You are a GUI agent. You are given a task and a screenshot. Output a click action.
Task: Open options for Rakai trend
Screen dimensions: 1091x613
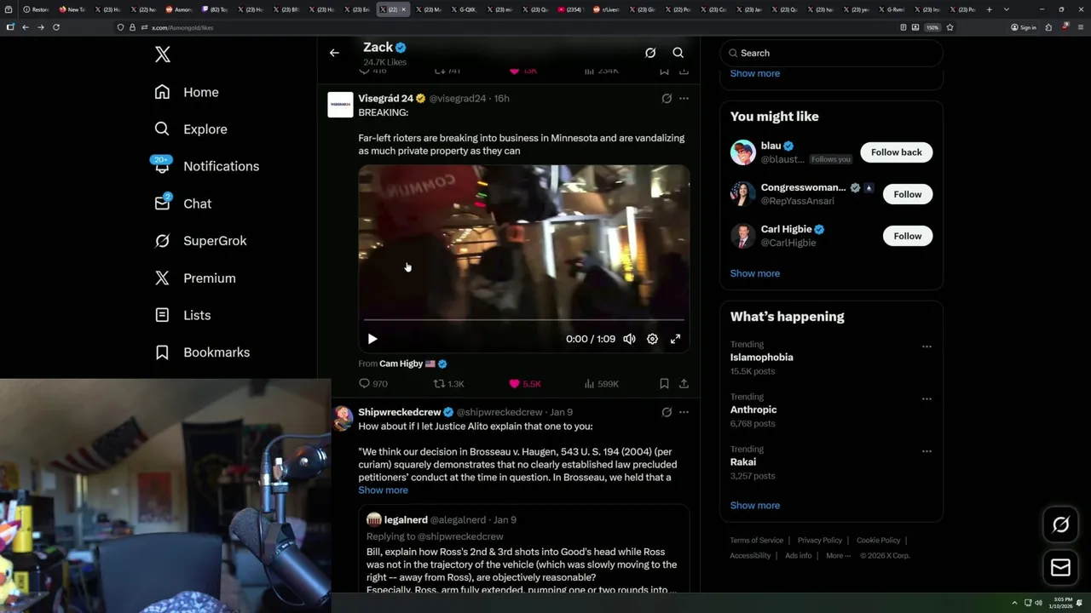point(926,451)
